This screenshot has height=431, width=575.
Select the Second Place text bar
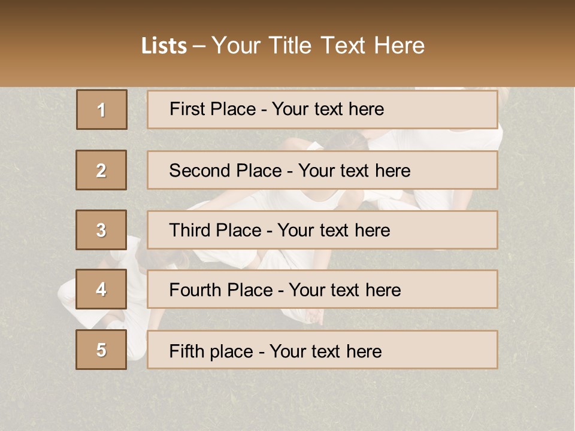322,170
